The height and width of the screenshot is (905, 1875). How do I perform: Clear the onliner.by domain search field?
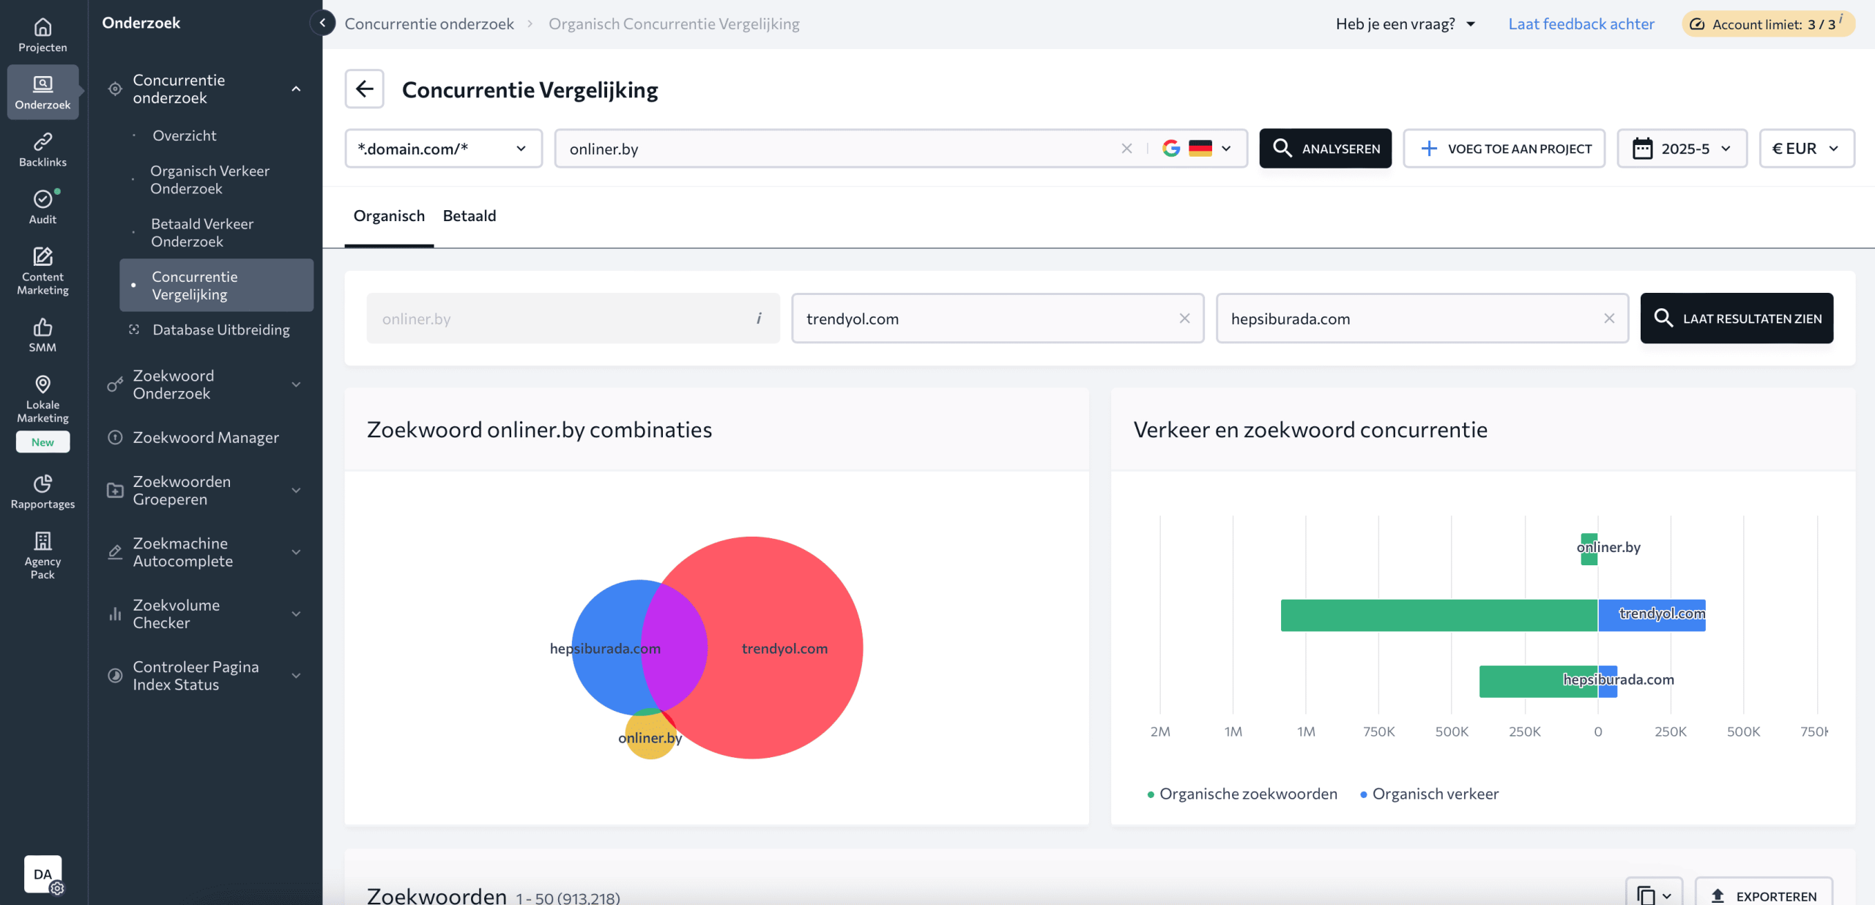[x=1126, y=149]
